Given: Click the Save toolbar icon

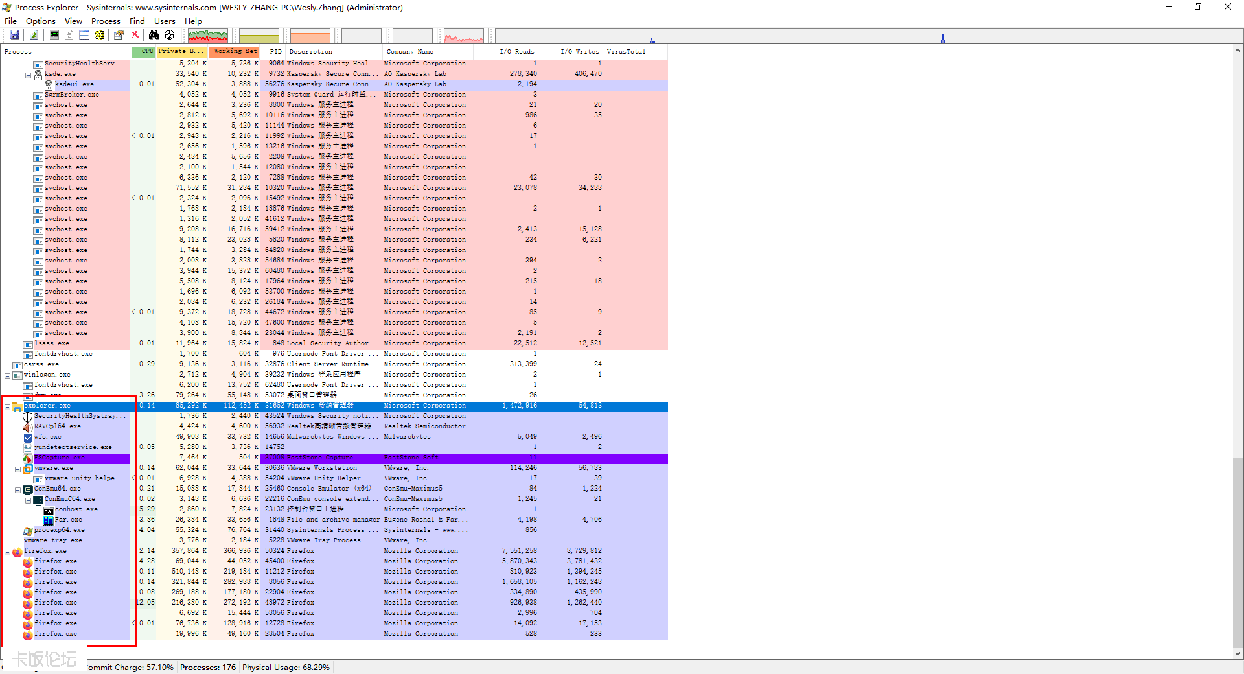Looking at the screenshot, I should click(14, 35).
